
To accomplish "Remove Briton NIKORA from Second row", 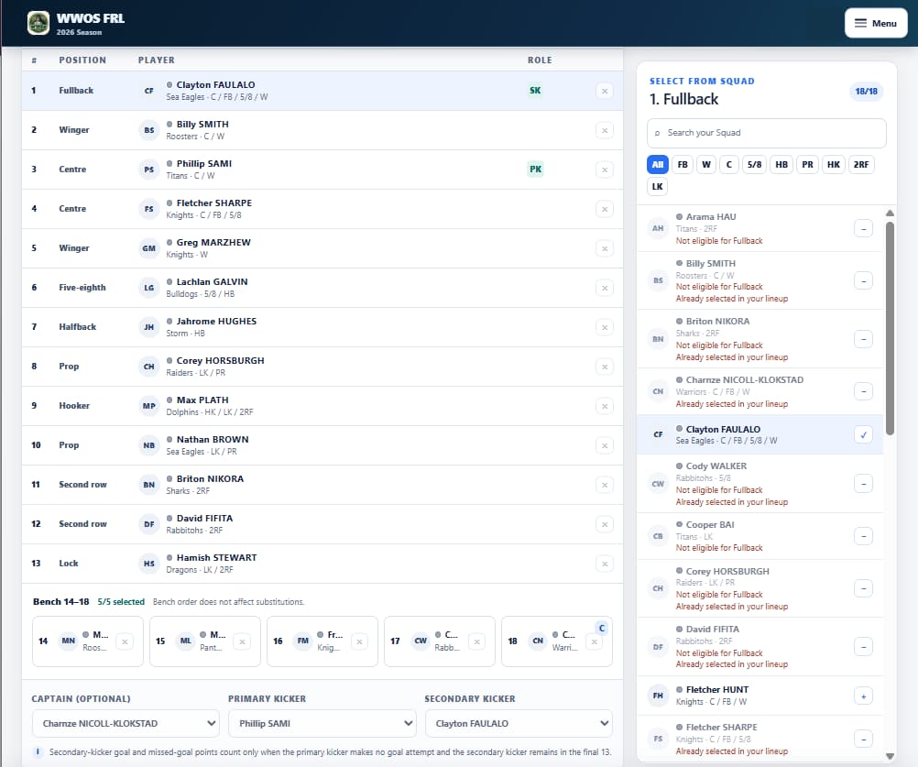I will coord(604,485).
